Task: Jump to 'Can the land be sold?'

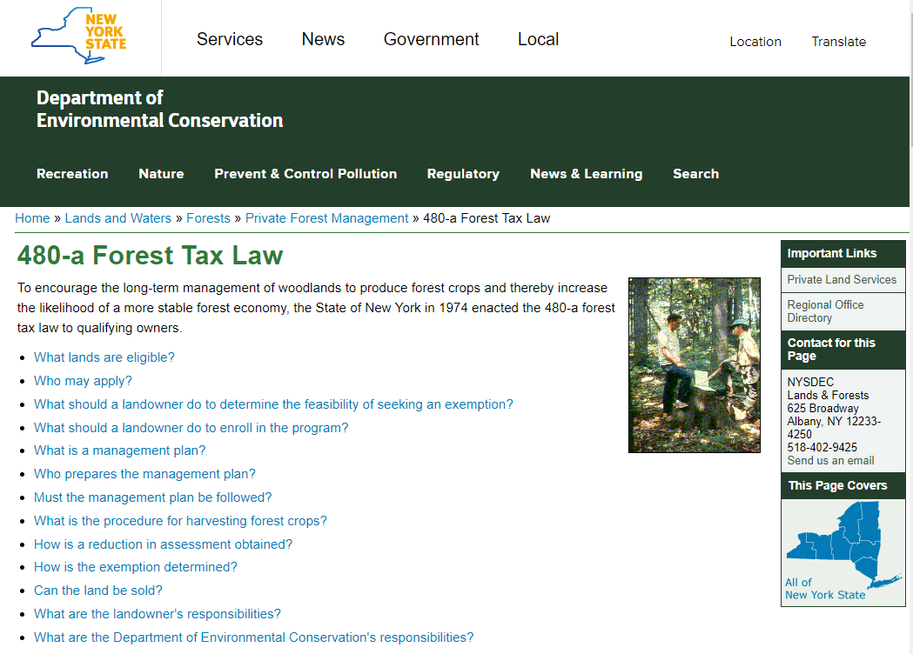Action: point(97,591)
